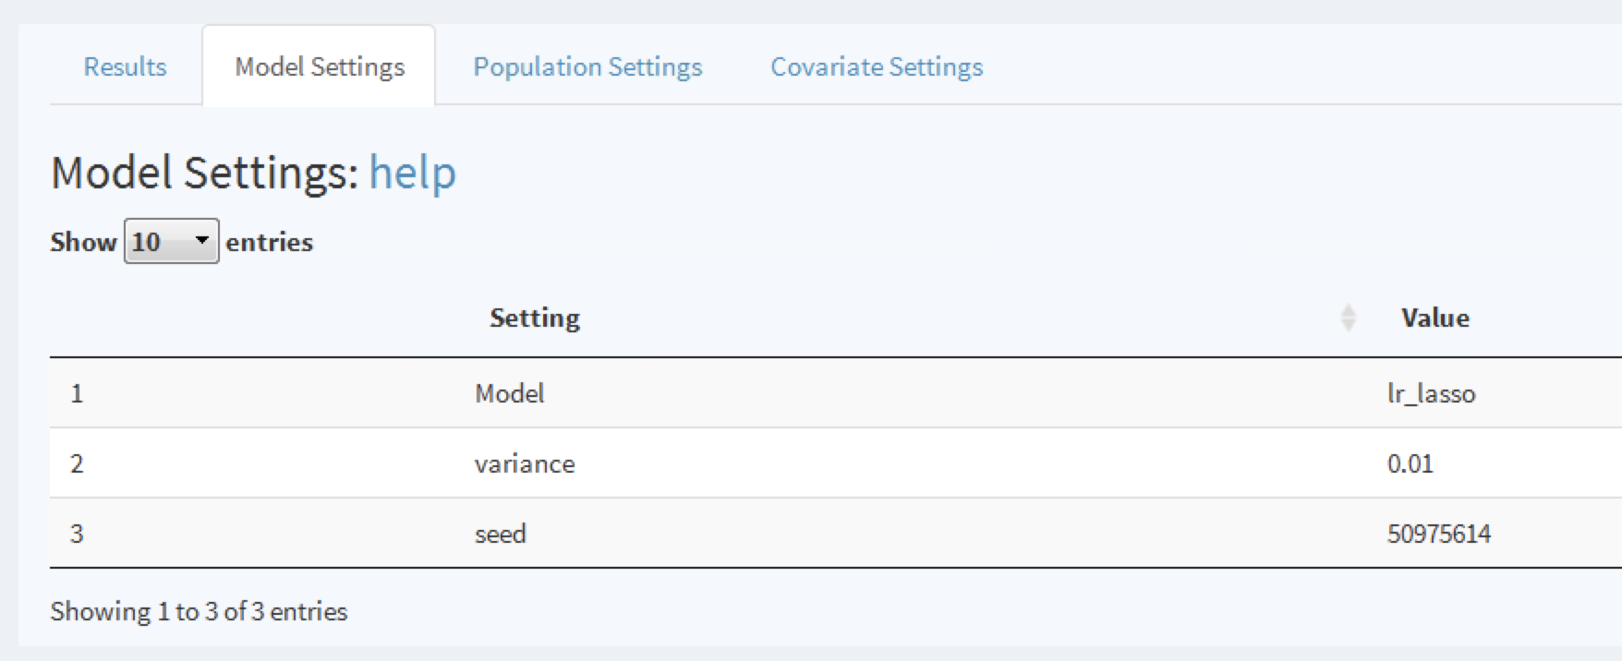This screenshot has height=661, width=1622.
Task: Toggle the sort arrows beside Setting
Action: point(1348,318)
